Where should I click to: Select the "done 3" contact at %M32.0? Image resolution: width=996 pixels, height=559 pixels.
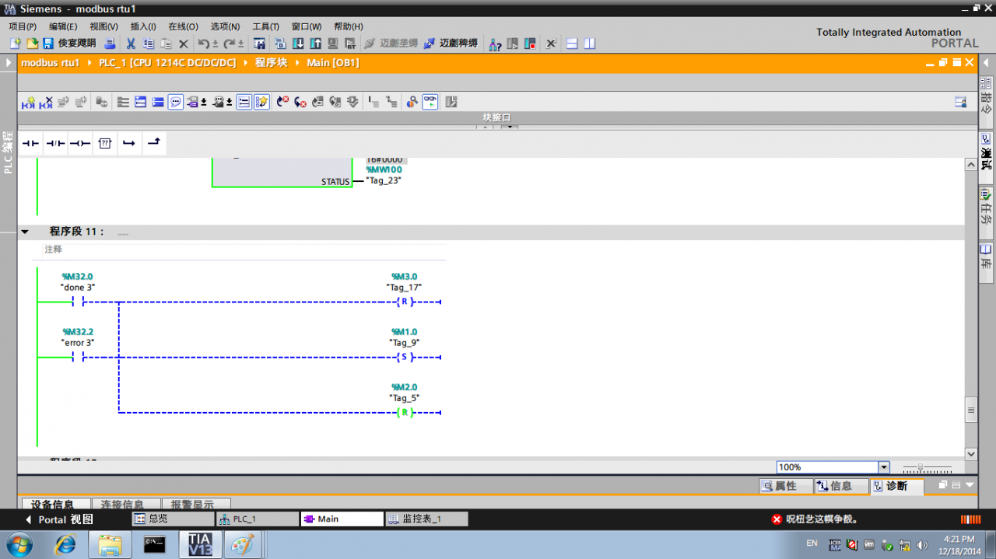point(77,302)
